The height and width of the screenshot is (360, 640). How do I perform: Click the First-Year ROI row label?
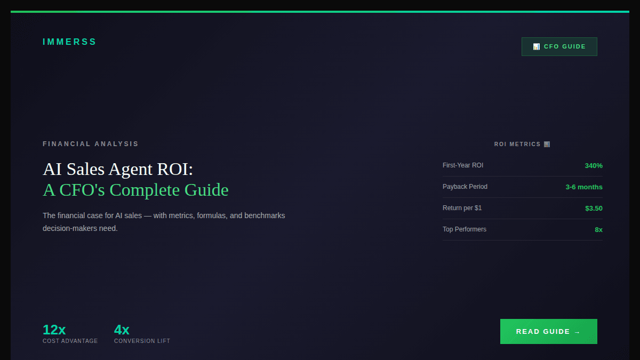point(463,165)
